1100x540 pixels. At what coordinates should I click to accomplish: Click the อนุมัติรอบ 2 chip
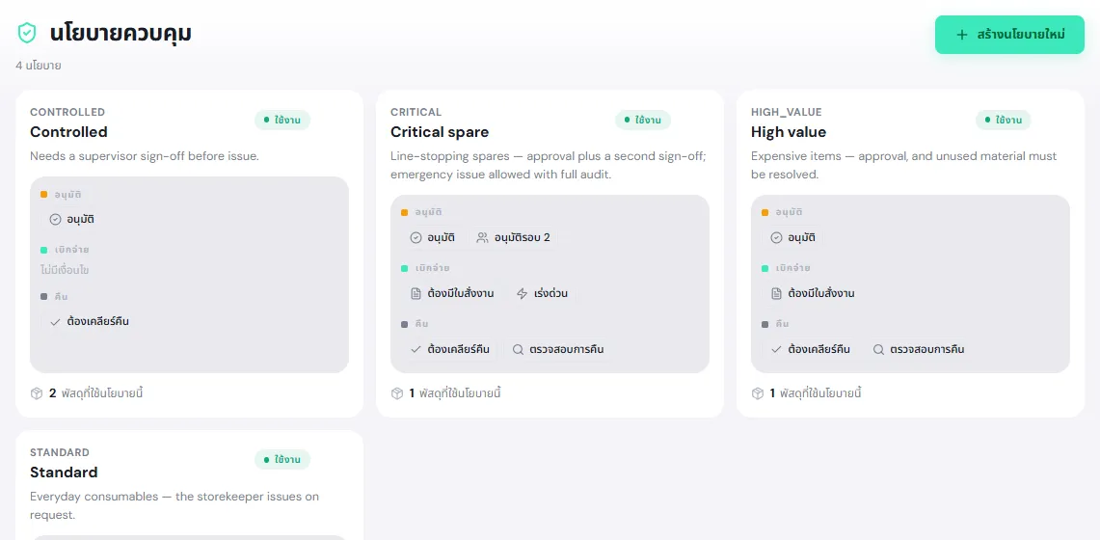point(513,238)
